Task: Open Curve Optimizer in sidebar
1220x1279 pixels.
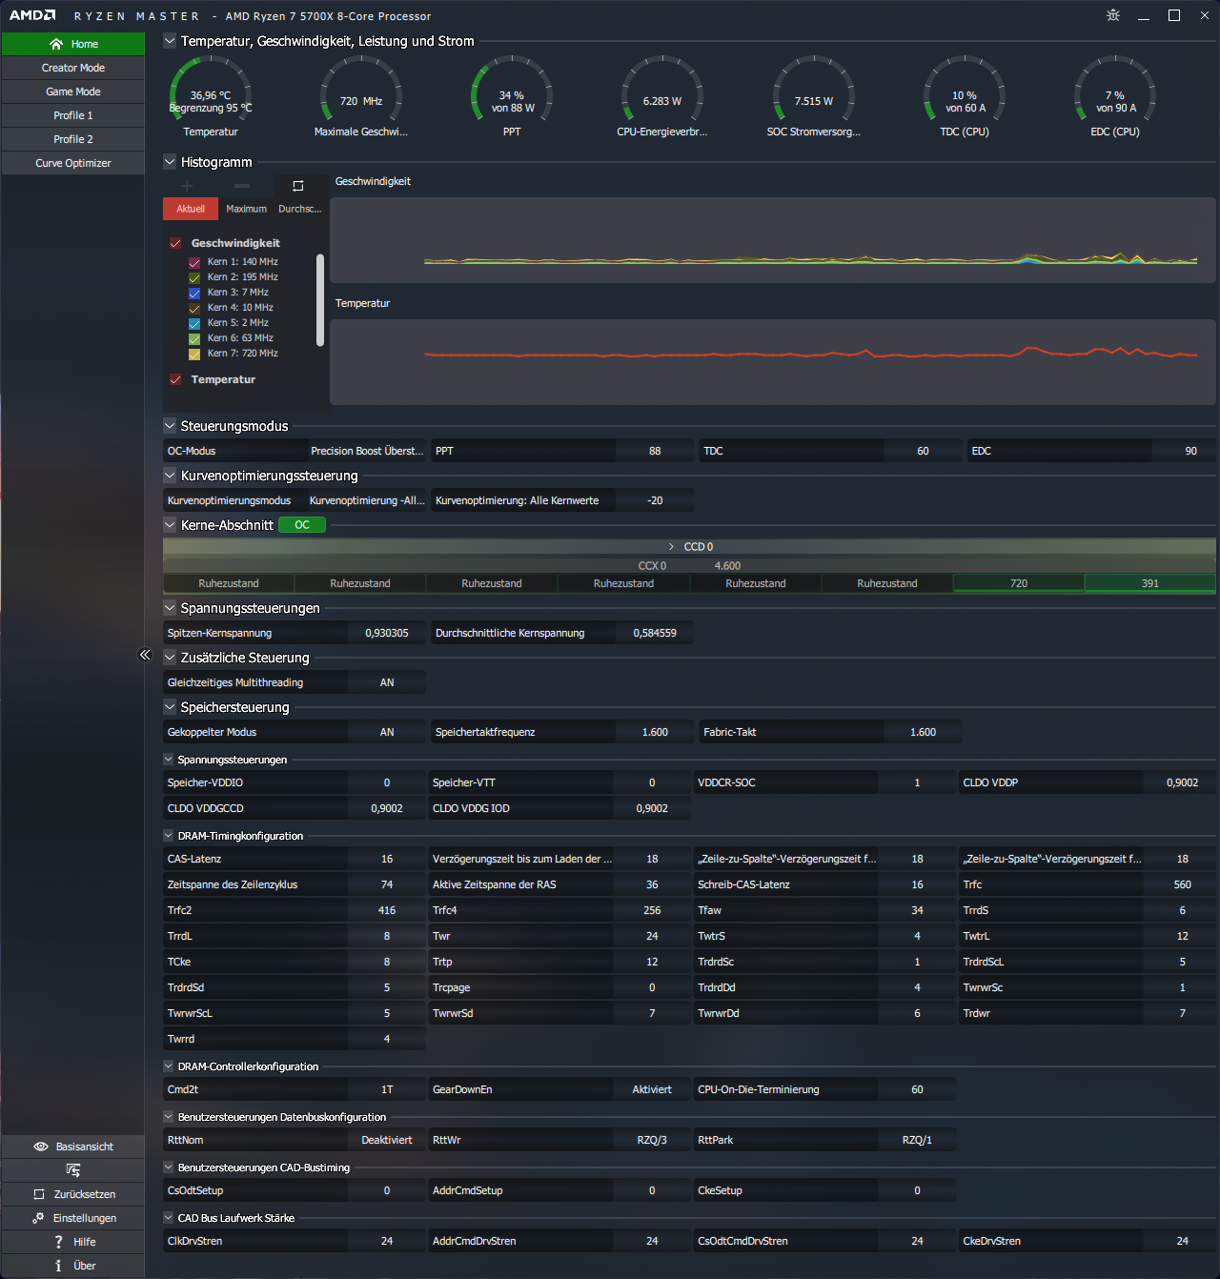Action: pos(73,163)
